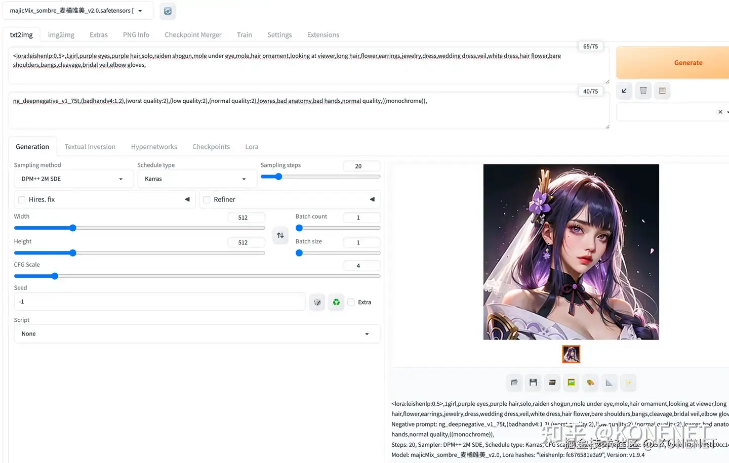Click the read generation parameters arrow icon
The width and height of the screenshot is (729, 463).
(x=624, y=91)
